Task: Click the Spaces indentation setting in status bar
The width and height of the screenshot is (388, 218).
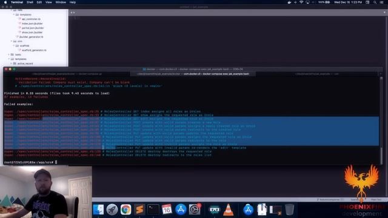Action: (355, 199)
